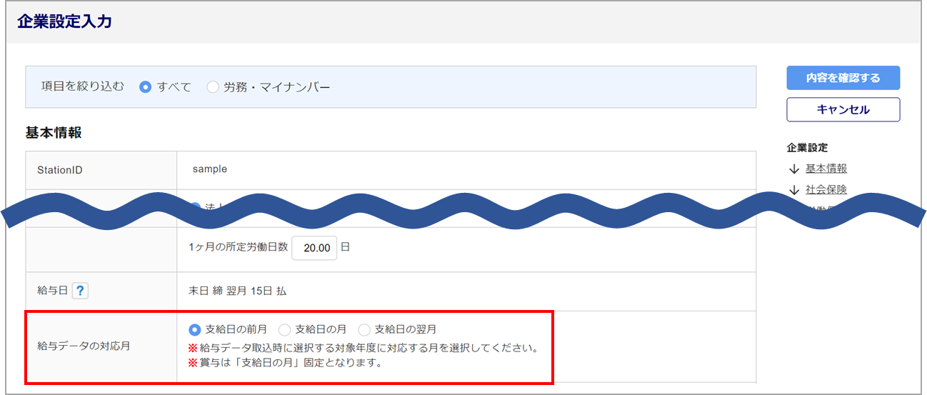The width and height of the screenshot is (927, 395).
Task: Select 支給日の前月 radio button
Action: pos(194,329)
